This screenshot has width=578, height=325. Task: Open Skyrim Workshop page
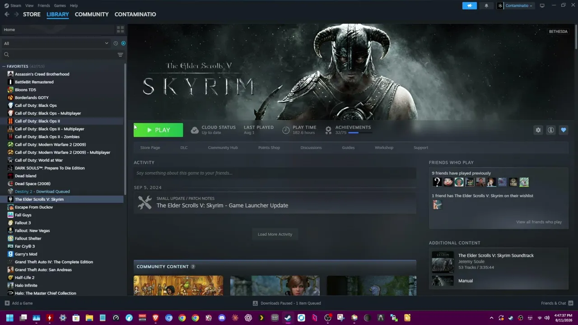[384, 148]
